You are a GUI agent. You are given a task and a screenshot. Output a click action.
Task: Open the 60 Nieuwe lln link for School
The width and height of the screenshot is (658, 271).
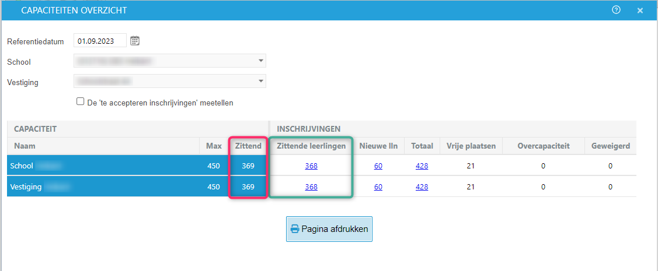tap(378, 166)
